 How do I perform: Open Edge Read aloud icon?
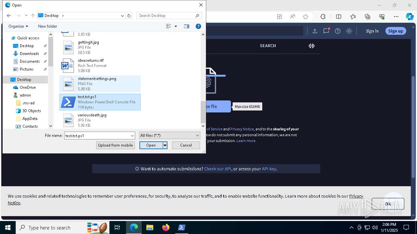pyautogui.click(x=293, y=17)
